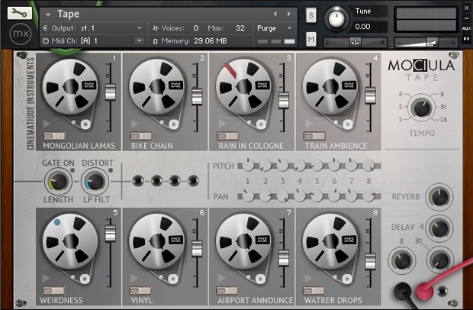Play the Airport Announce tape
Image resolution: width=473 pixels, height=310 pixels.
(x=221, y=278)
